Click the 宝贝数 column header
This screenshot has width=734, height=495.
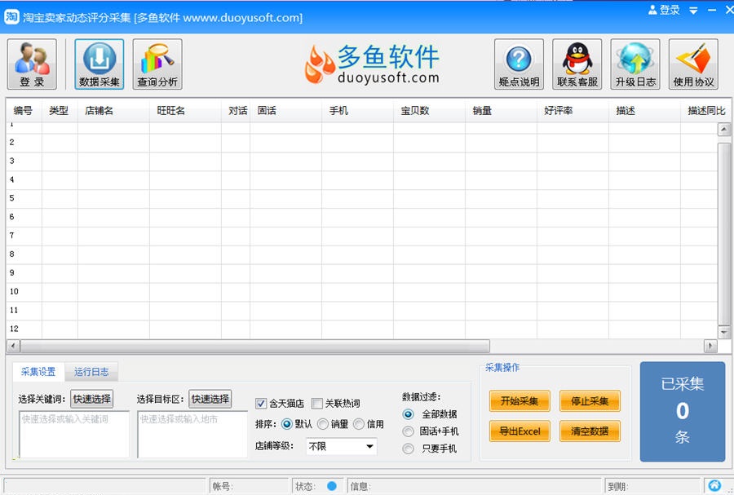click(x=429, y=111)
